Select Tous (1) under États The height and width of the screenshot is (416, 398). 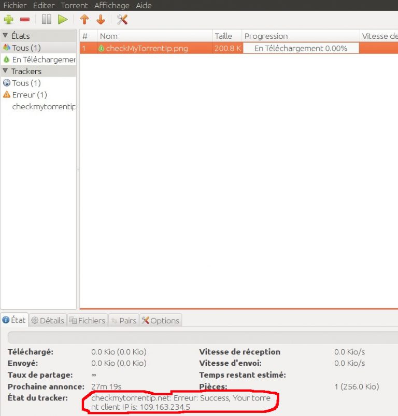tap(38, 48)
